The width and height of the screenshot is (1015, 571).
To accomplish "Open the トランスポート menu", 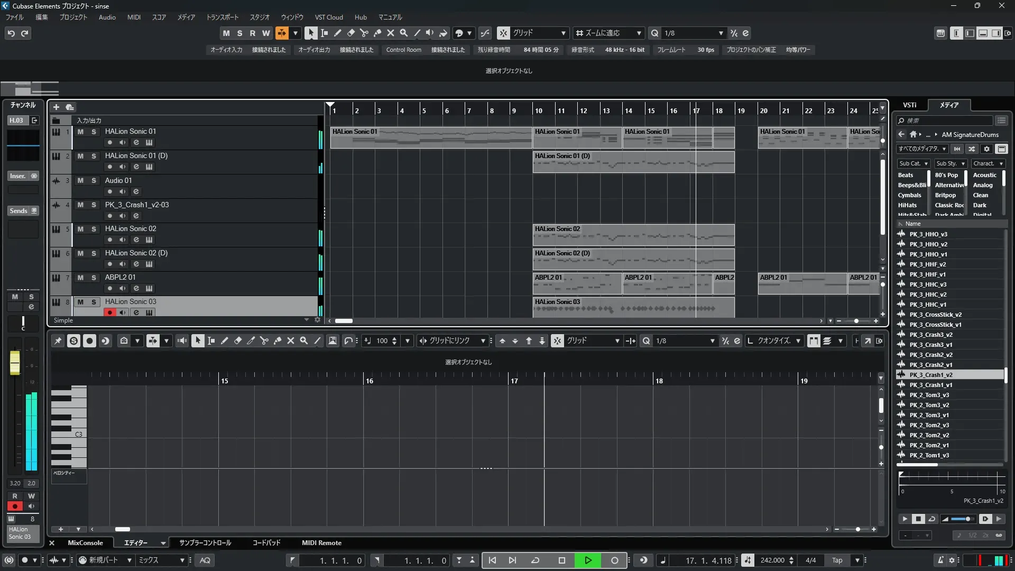I will pyautogui.click(x=222, y=17).
